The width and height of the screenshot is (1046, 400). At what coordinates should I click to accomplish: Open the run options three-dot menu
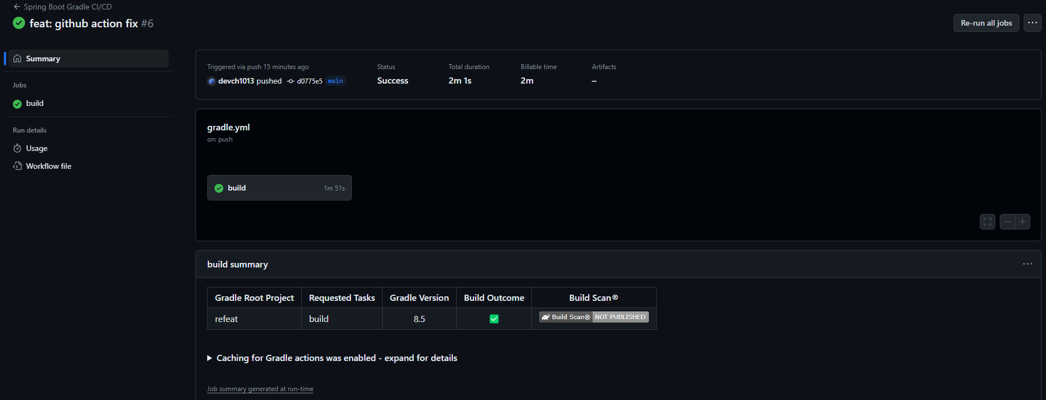tap(1032, 23)
